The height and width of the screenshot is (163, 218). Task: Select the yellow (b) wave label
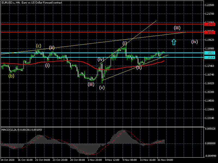pyautogui.click(x=11, y=76)
